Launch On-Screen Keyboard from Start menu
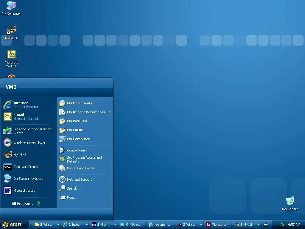The height and width of the screenshot is (229, 305). click(28, 179)
